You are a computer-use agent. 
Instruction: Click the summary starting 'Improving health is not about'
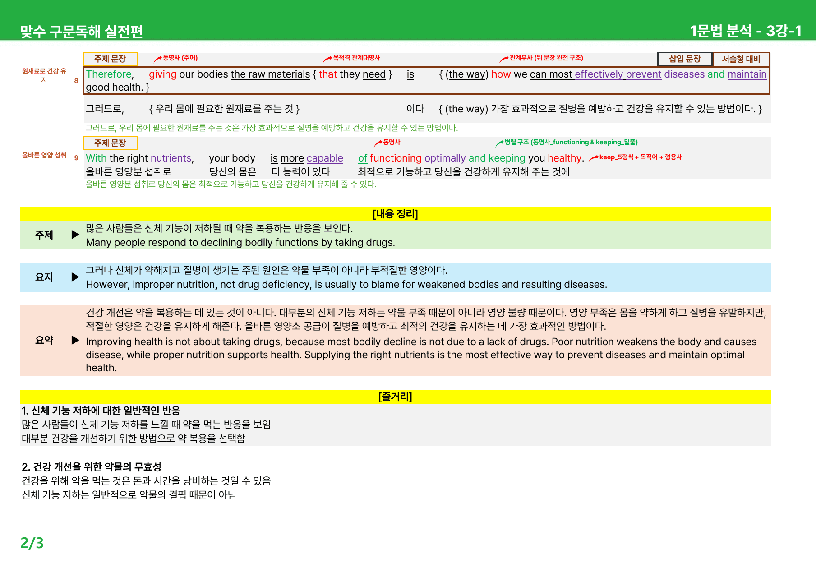[421, 355]
